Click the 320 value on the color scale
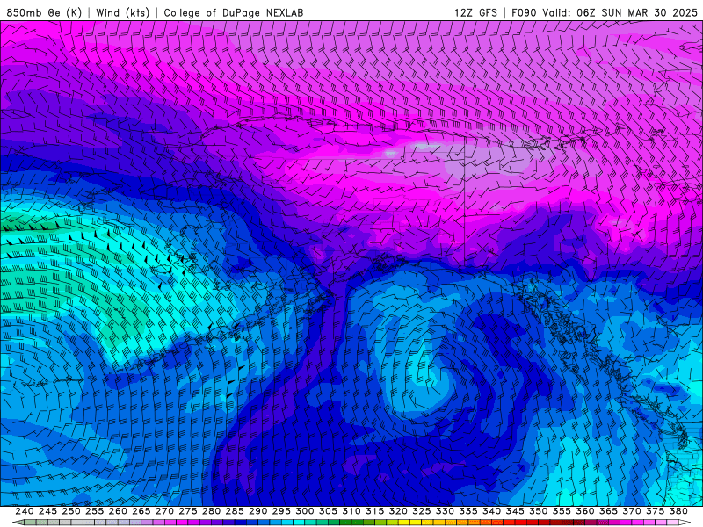 [398, 511]
